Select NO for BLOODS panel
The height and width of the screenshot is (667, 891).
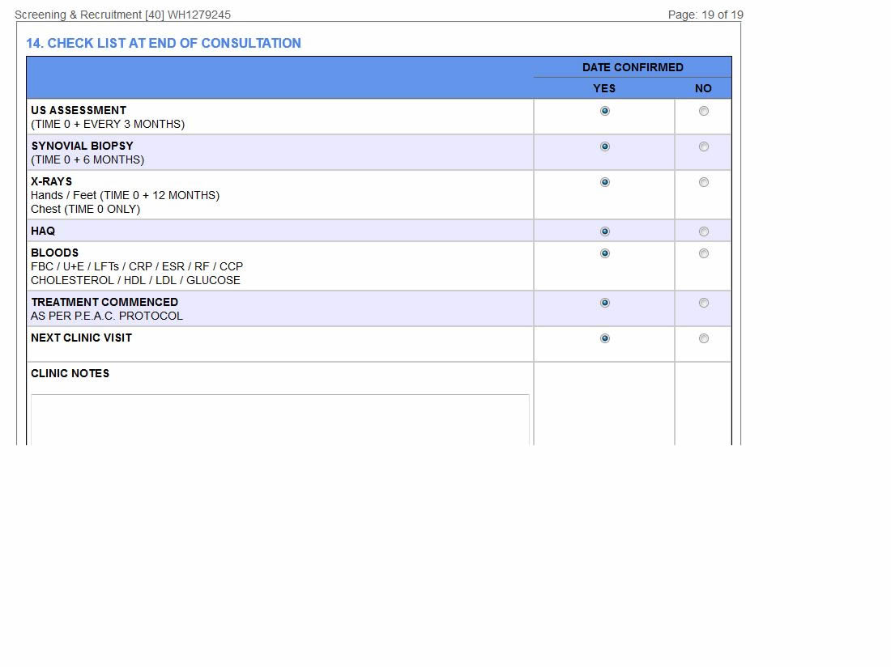pyautogui.click(x=703, y=253)
